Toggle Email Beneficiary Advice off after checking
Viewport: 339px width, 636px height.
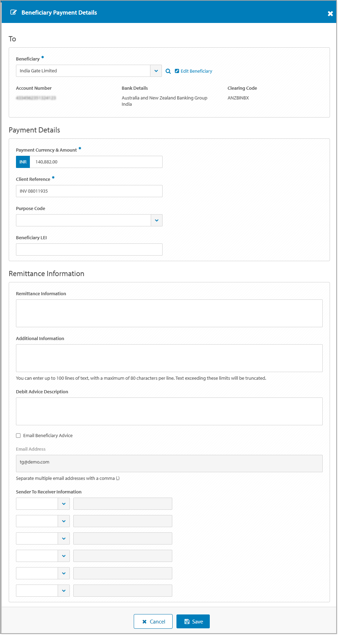(18, 435)
